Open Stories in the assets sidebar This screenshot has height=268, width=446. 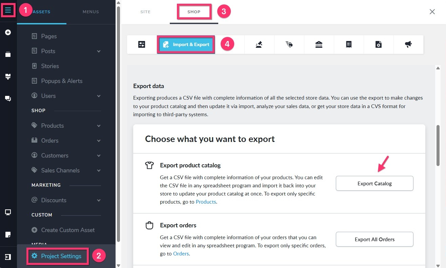click(50, 66)
